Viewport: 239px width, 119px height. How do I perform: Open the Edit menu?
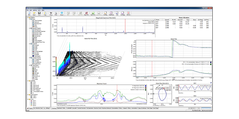click(31, 10)
